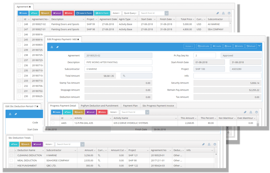Tick the checkbox for agreement row 248
The width and height of the screenshot is (270, 173).
click(19, 24)
